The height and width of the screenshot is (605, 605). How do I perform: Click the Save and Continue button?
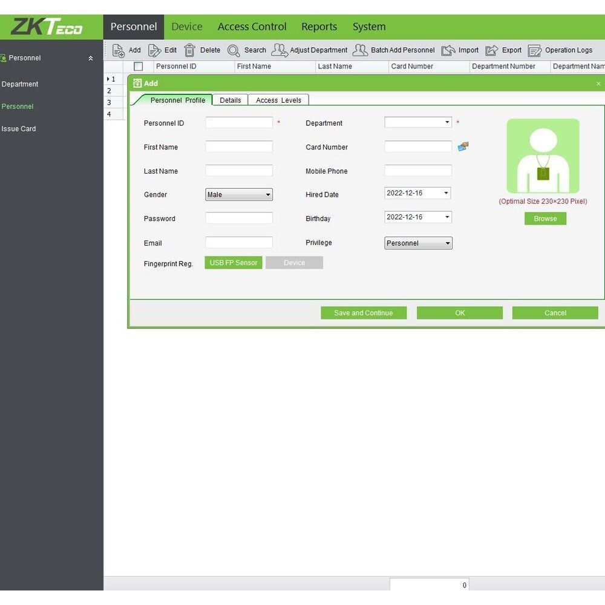click(x=364, y=313)
